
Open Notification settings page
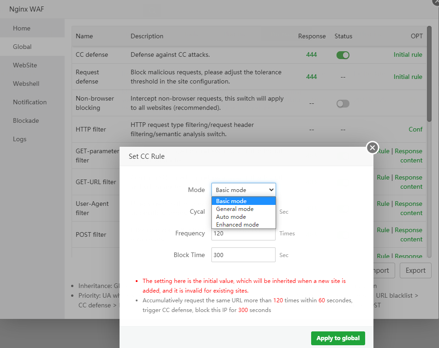point(30,102)
